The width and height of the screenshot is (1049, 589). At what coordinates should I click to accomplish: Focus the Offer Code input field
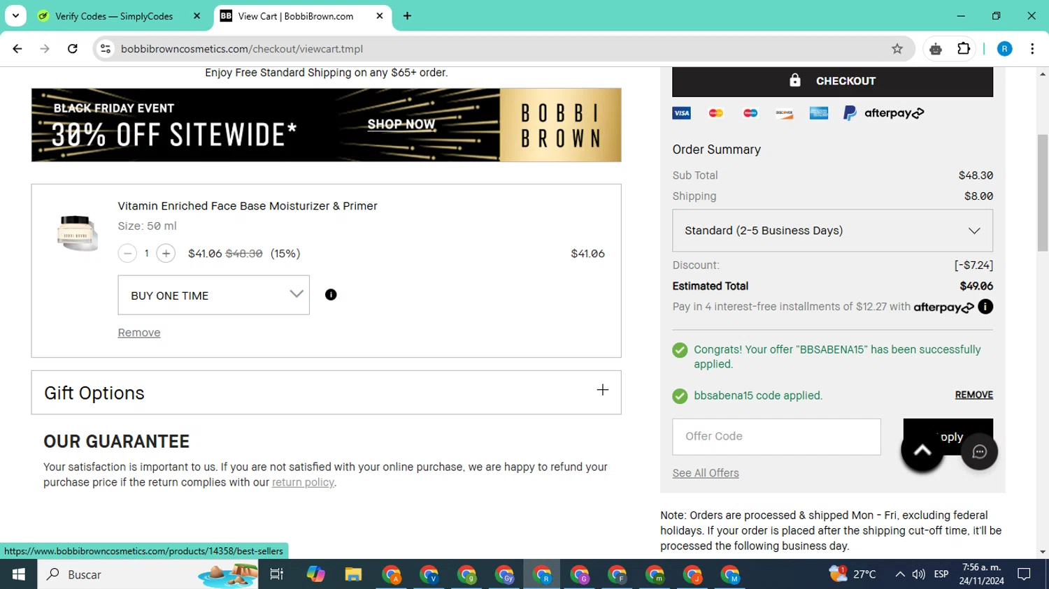click(776, 437)
